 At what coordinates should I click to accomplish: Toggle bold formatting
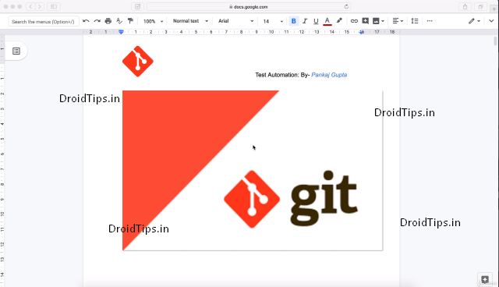[x=293, y=21]
